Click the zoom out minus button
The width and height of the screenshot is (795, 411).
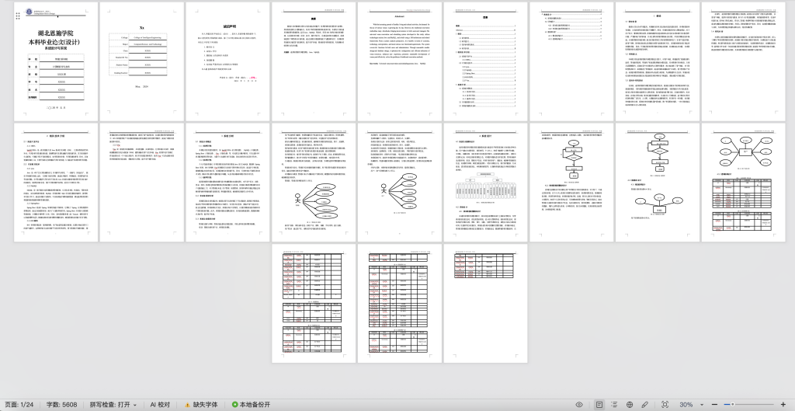[714, 405]
